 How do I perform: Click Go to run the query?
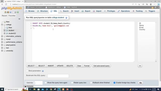141,83
